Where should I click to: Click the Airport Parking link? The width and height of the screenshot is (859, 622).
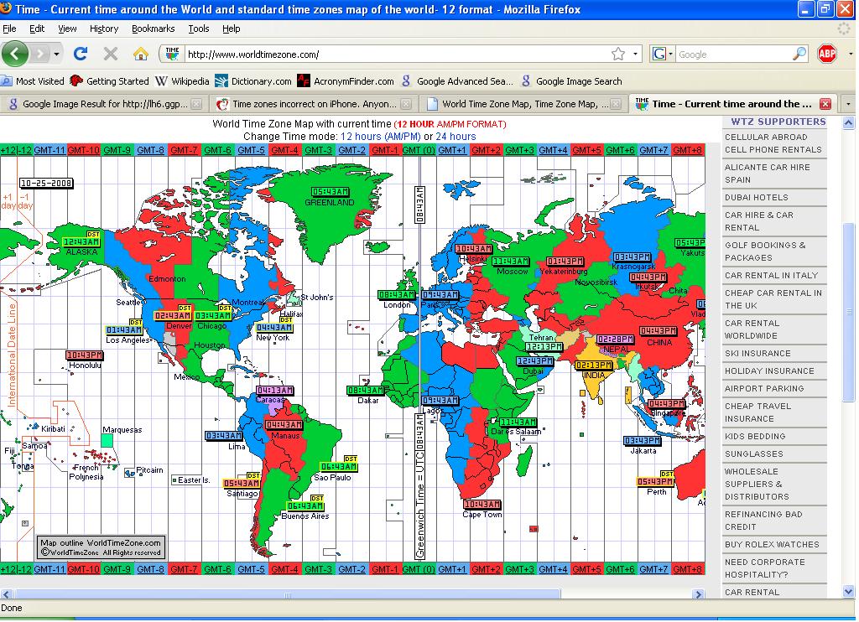[x=764, y=389]
